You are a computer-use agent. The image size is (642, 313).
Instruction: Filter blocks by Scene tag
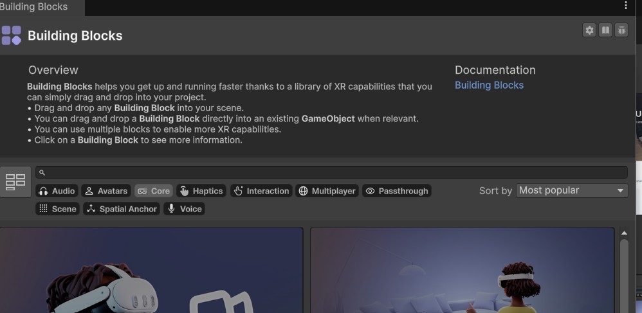(x=57, y=209)
